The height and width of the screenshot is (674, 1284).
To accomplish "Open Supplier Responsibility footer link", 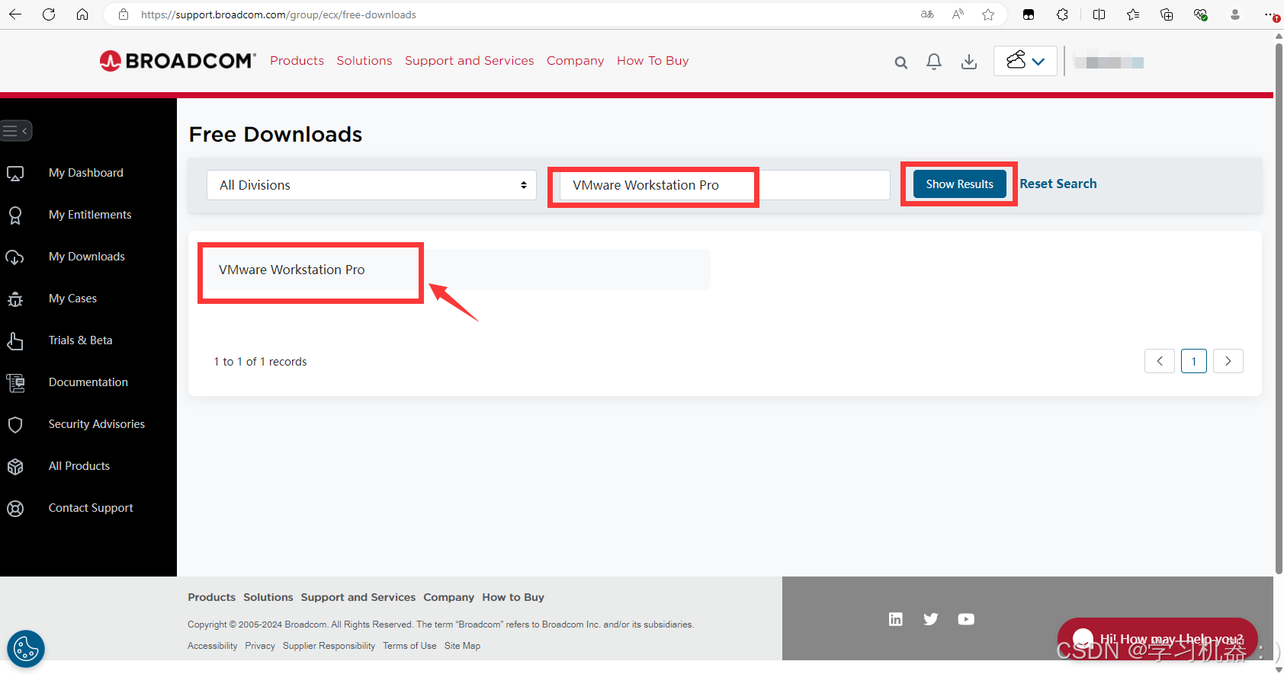I will point(329,646).
